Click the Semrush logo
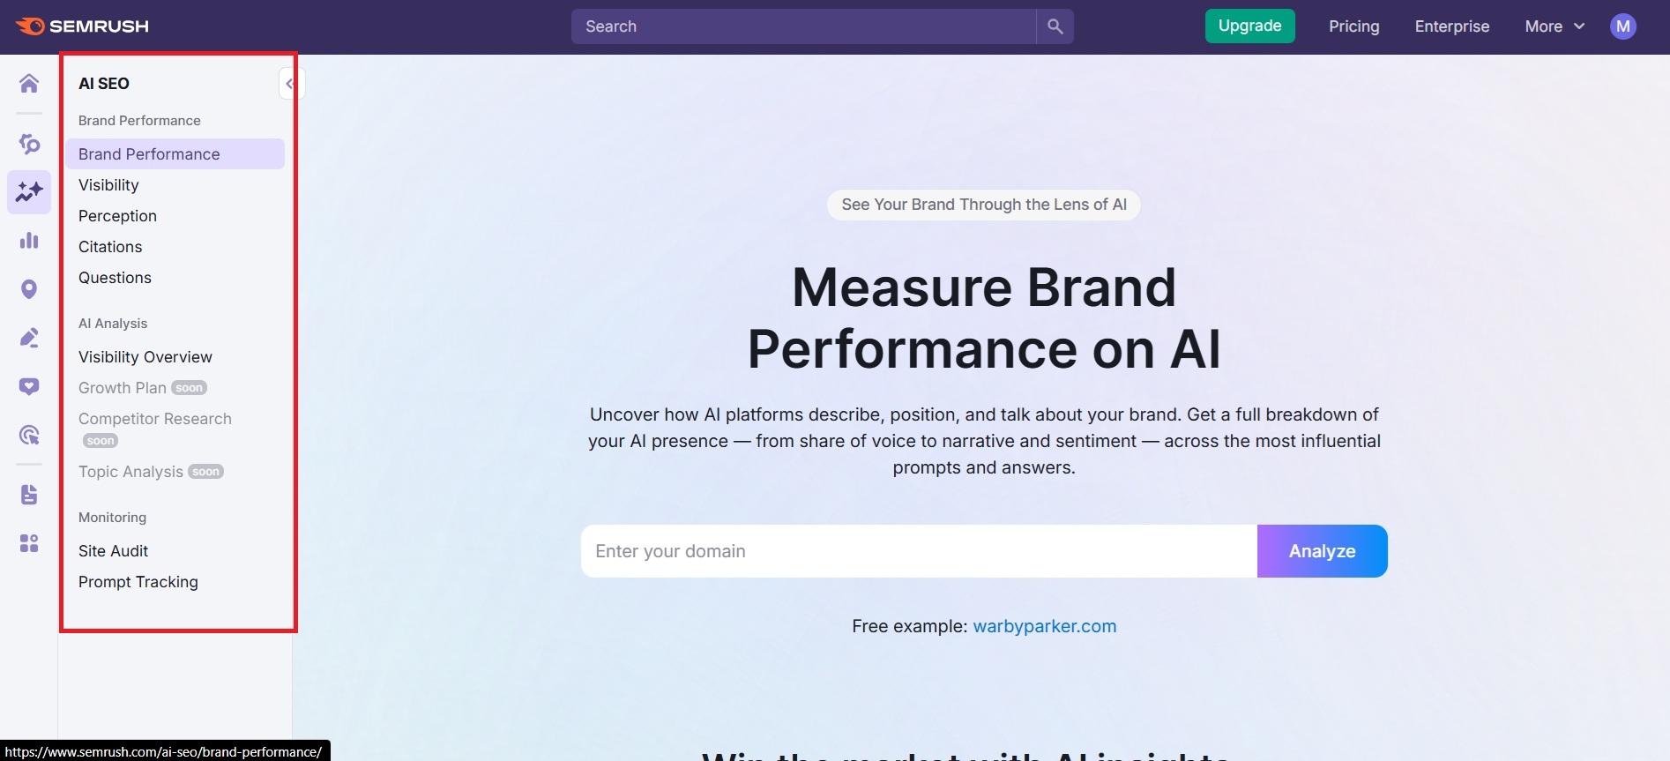 81,26
